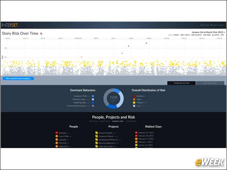This screenshot has height=170, width=227.
Task: Sort by Current Risk
Action: 104,121
